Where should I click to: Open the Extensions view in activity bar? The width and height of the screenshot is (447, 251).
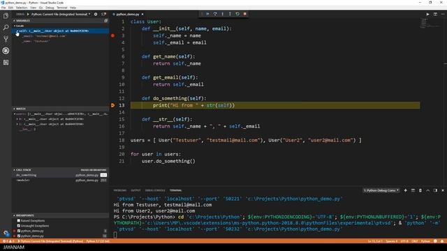point(6,62)
